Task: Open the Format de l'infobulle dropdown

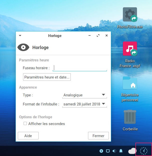Action: point(84,104)
